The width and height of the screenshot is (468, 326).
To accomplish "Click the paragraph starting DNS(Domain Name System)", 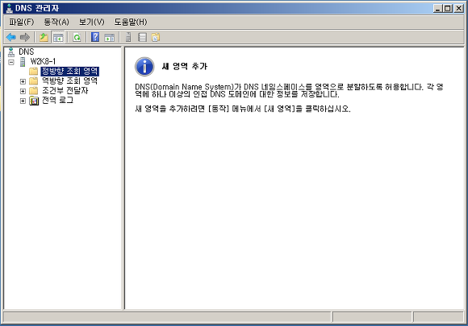I will pyautogui.click(x=289, y=90).
